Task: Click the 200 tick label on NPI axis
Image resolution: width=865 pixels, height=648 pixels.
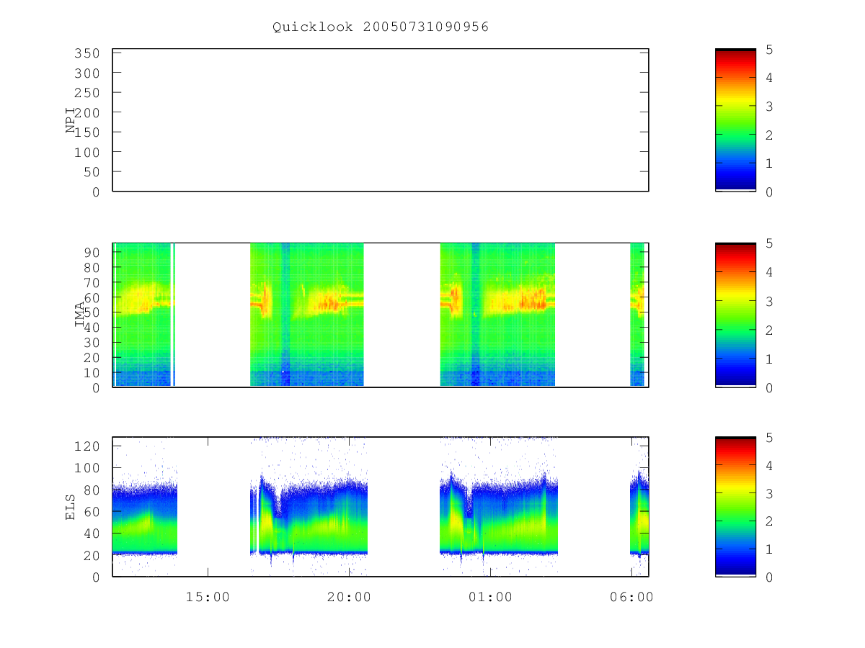Action: 88,112
